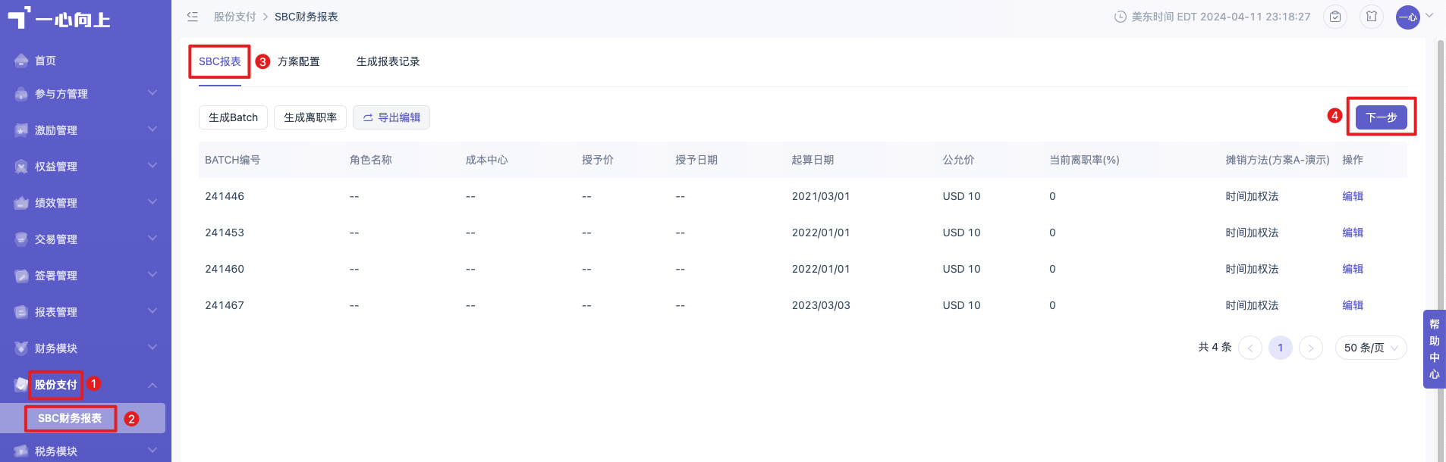Open the 帮助中心 side panel
The height and width of the screenshot is (462, 1446).
(x=1435, y=349)
